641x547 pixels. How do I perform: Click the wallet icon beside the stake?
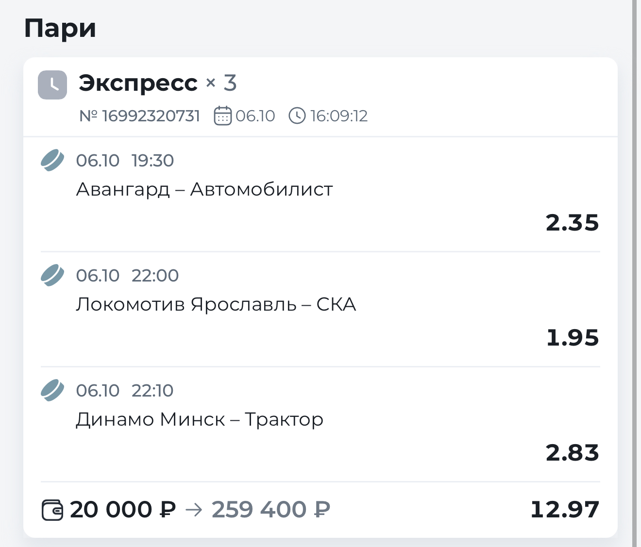[52, 510]
